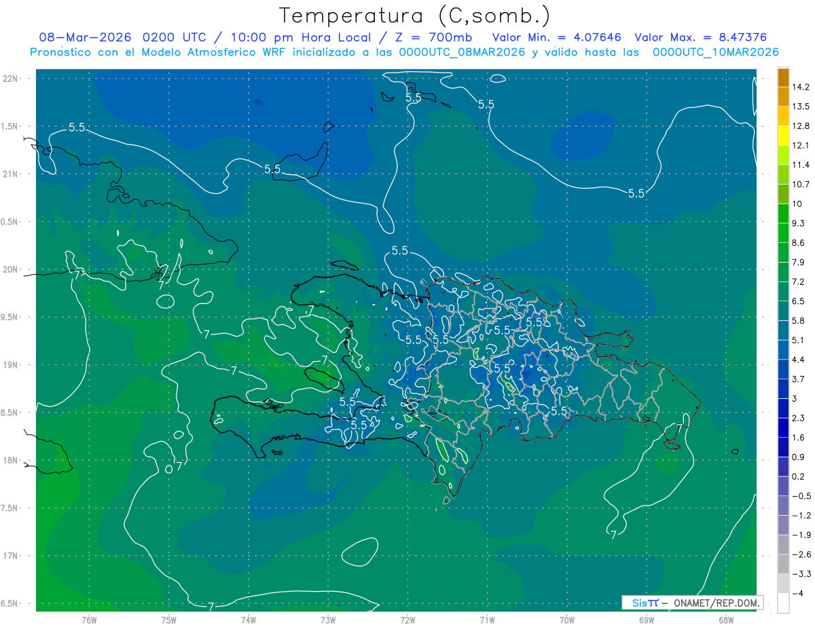Click the 0000UTC_10MAR2026 valid-until timestamp

[x=715, y=52]
